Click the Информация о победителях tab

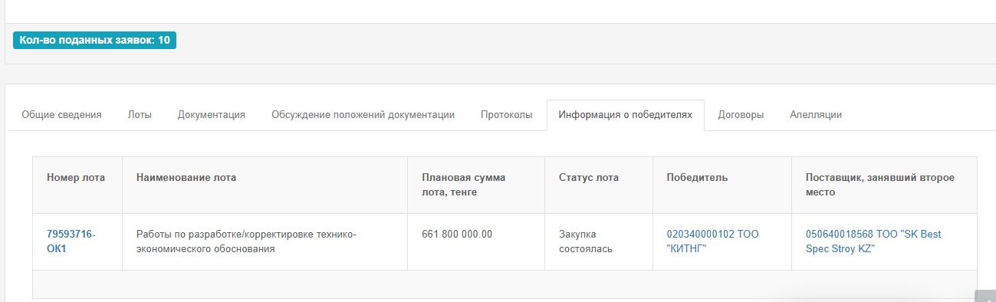pyautogui.click(x=625, y=115)
